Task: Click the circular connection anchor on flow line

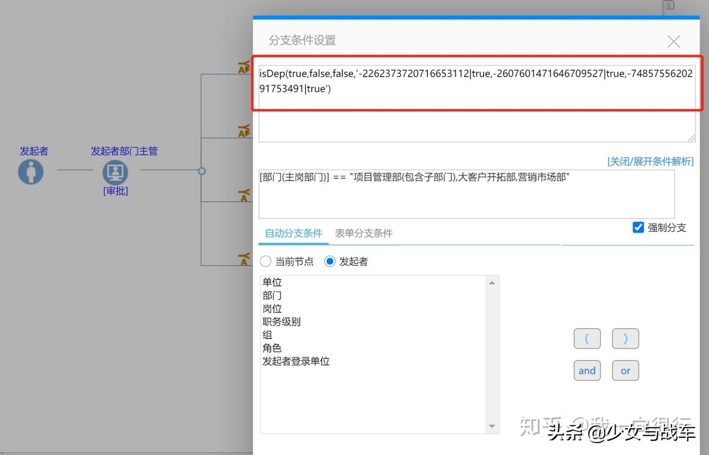Action: point(202,171)
